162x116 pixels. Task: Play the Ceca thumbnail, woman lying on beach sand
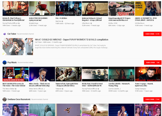[95, 110]
